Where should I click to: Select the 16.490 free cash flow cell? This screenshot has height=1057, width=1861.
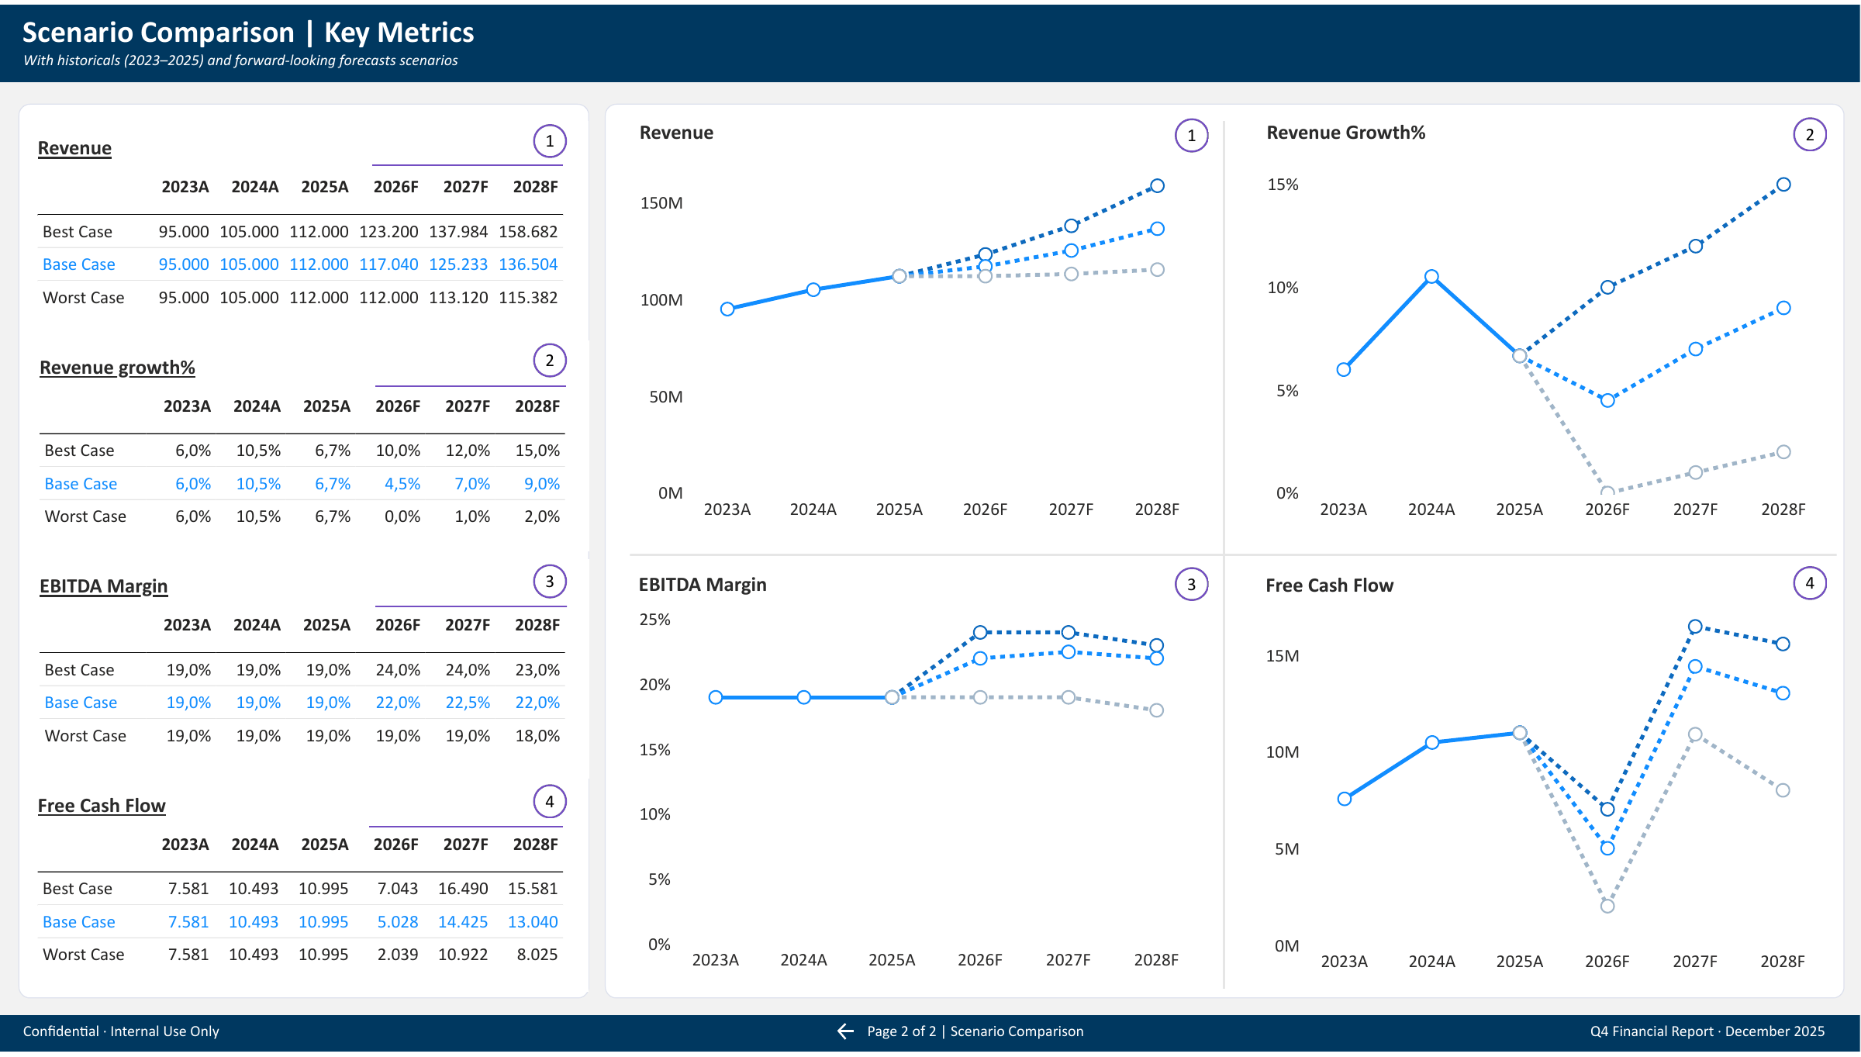coord(463,889)
